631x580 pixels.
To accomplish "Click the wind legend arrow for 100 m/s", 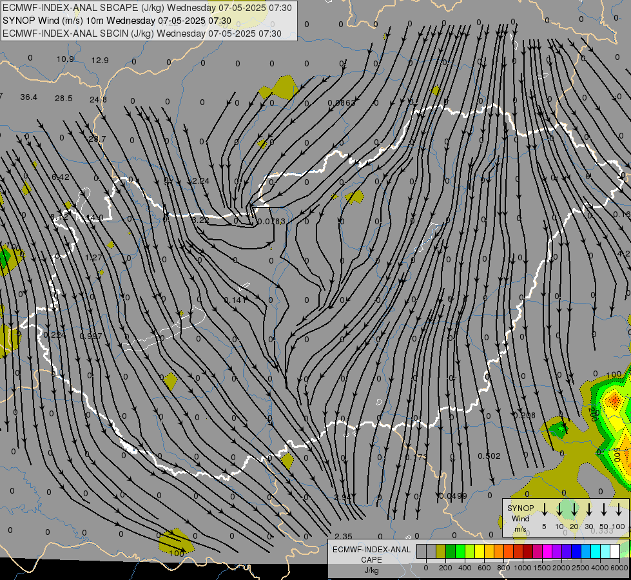I will point(619,509).
